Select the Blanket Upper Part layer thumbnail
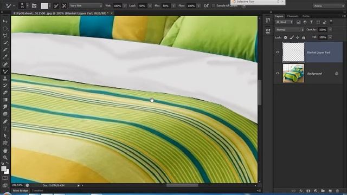Viewport: 347px width, 195px height. click(x=293, y=53)
